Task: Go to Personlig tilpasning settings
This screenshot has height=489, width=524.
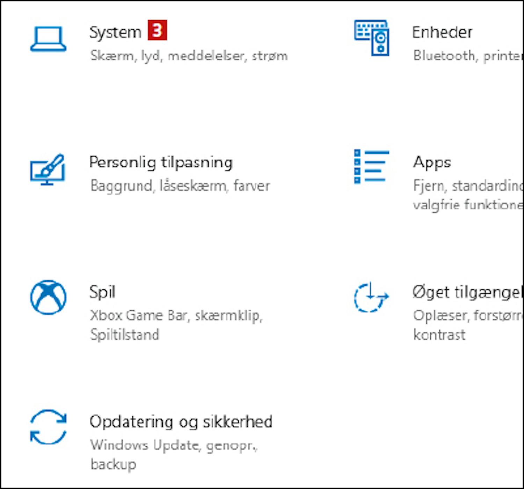Action: pos(161,163)
